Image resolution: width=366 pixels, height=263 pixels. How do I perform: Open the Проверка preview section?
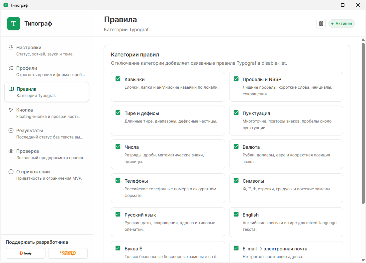point(47,154)
